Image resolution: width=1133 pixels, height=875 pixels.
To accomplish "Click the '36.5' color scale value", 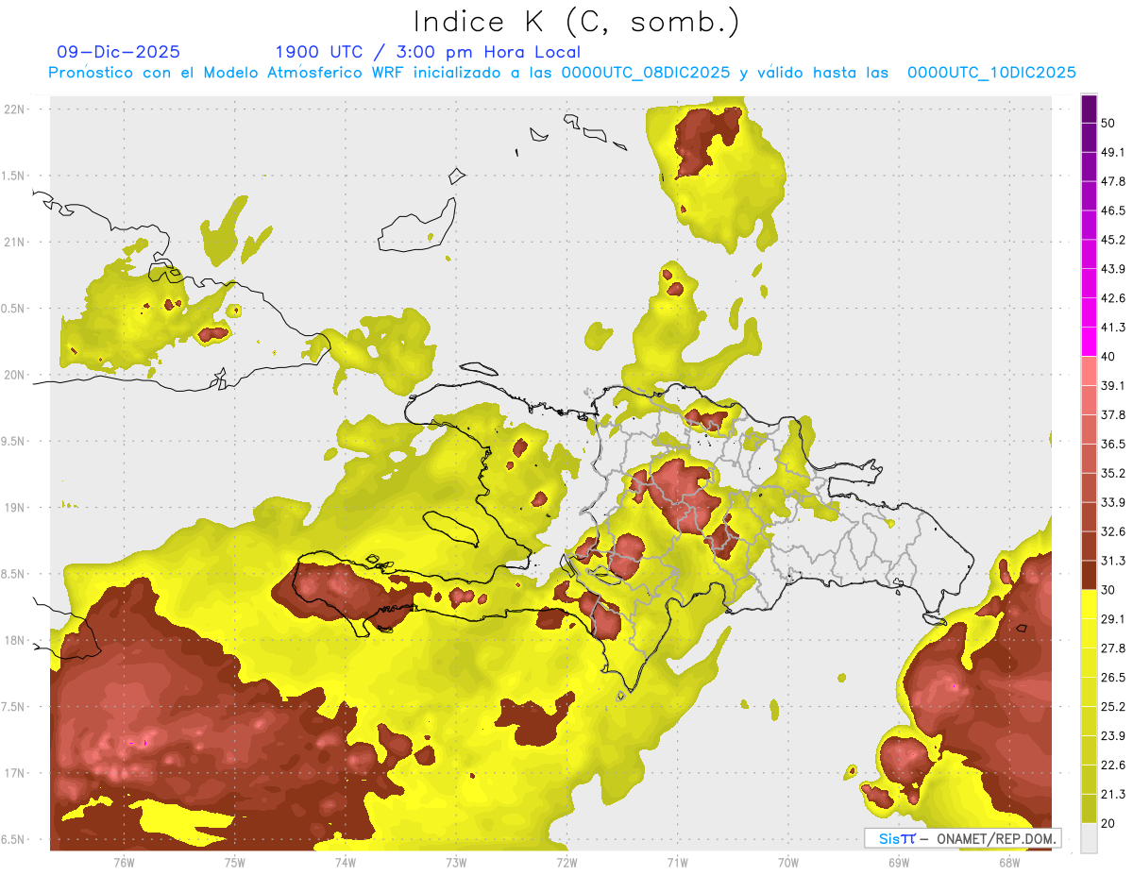I will click(x=1113, y=444).
